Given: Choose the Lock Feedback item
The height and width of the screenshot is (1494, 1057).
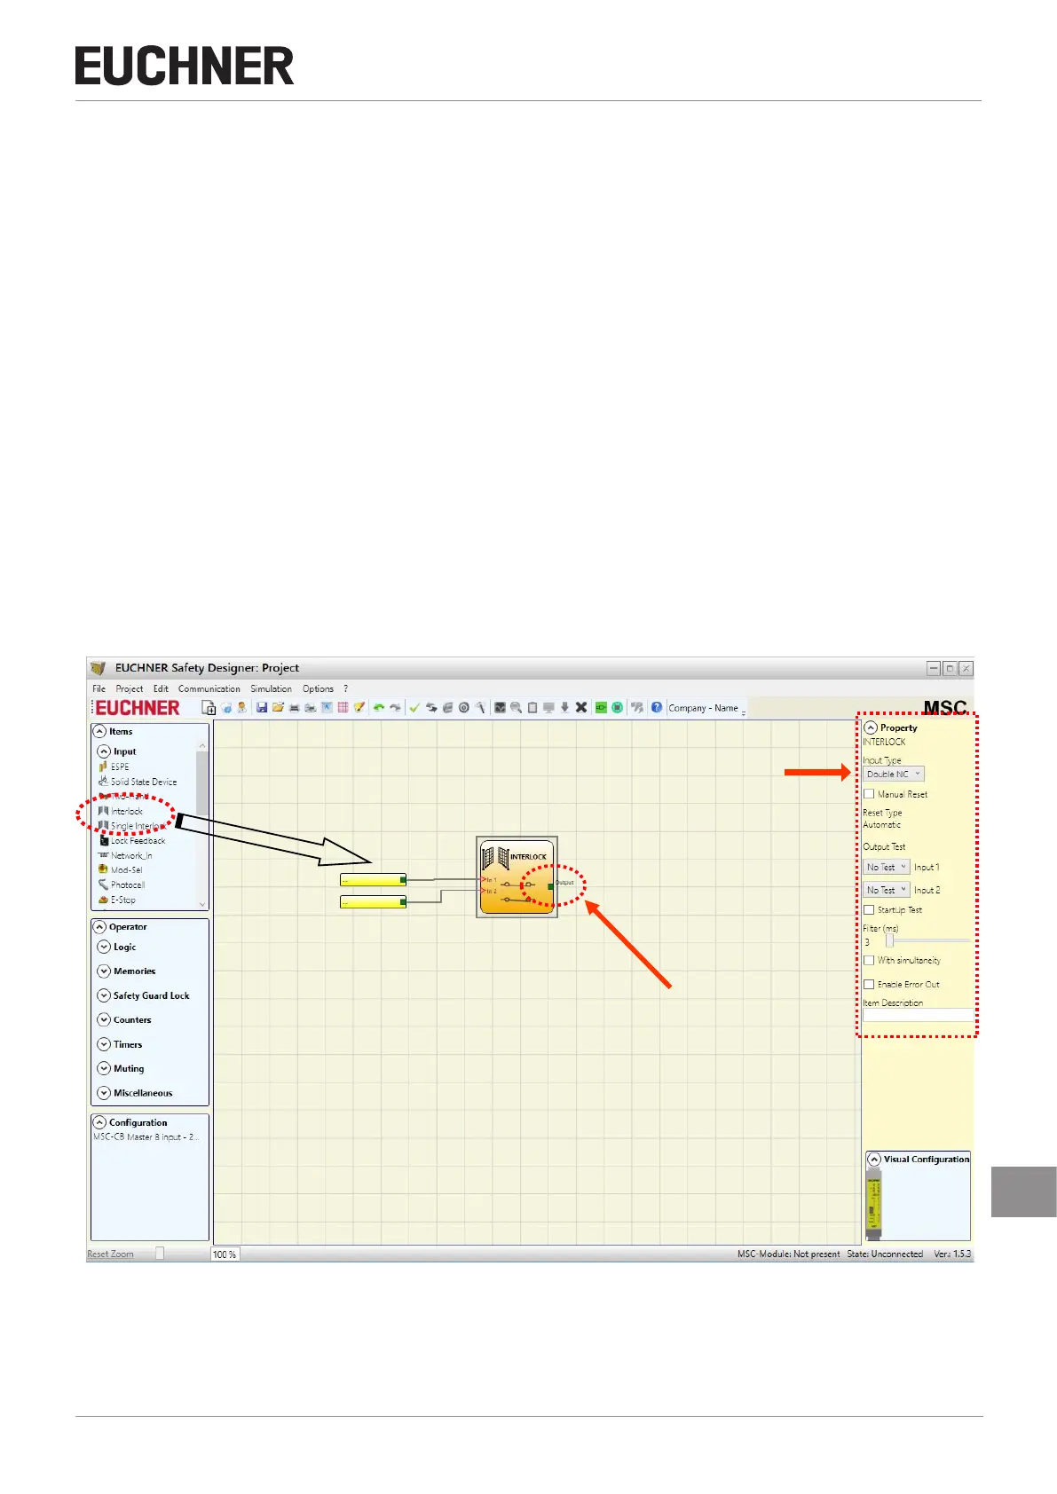Looking at the screenshot, I should pos(132,840).
